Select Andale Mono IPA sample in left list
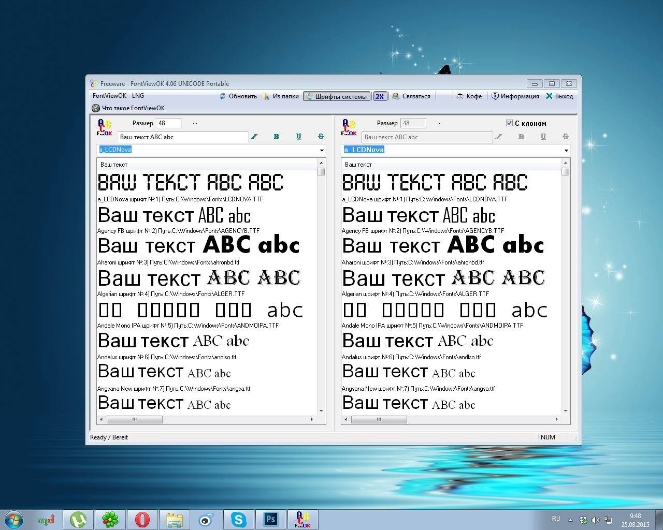 (200, 310)
